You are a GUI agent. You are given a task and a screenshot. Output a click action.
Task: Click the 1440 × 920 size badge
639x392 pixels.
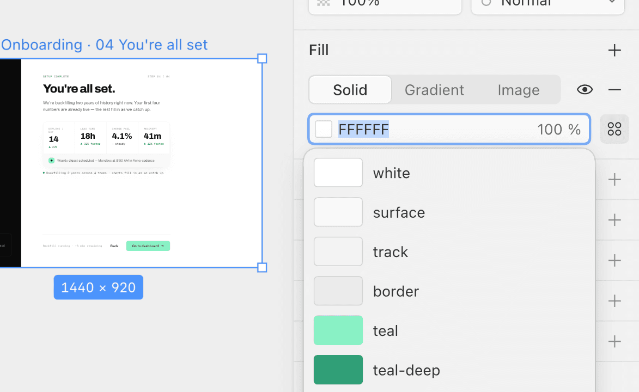(x=98, y=287)
